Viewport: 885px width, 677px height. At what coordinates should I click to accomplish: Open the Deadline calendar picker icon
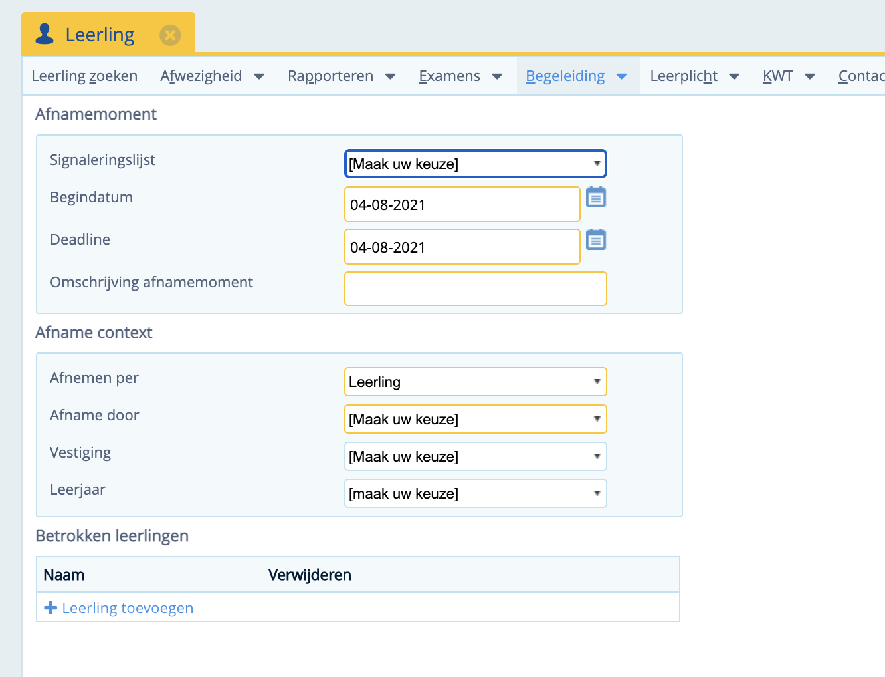pos(596,239)
